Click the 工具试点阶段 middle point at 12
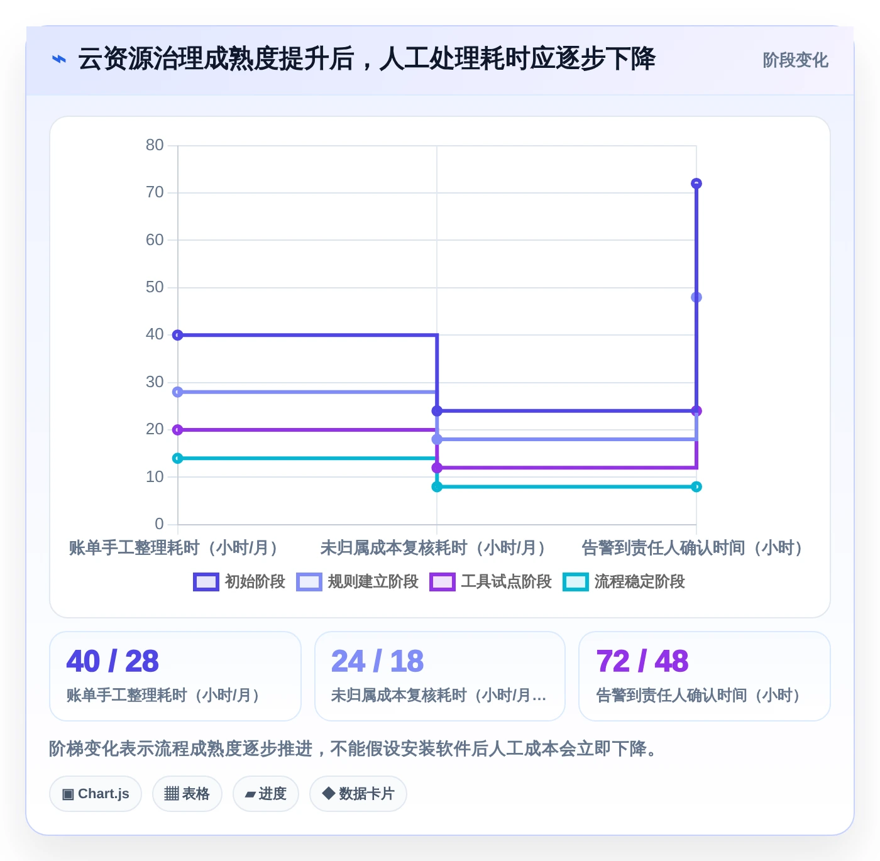The image size is (880, 861). coord(437,468)
